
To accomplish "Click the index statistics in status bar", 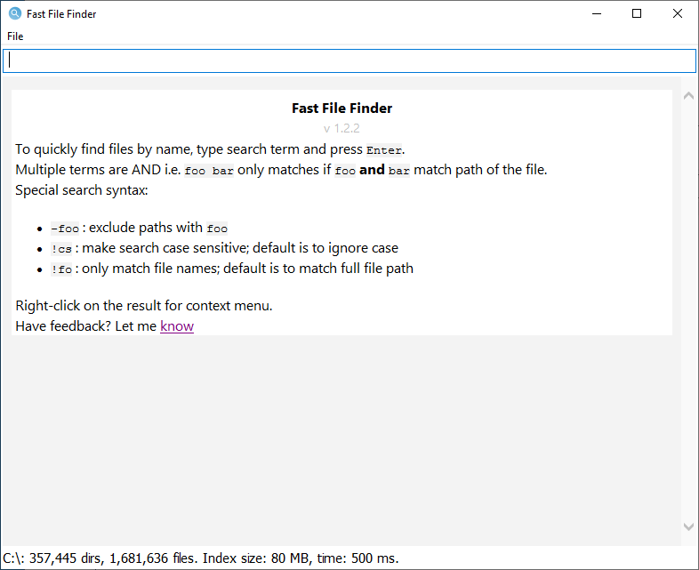I will pyautogui.click(x=201, y=558).
